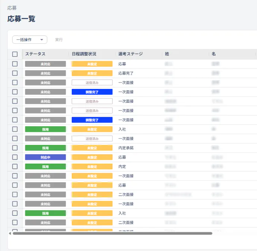
Task: Open the 応募 breadcrumb above the title
Action: click(12, 7)
